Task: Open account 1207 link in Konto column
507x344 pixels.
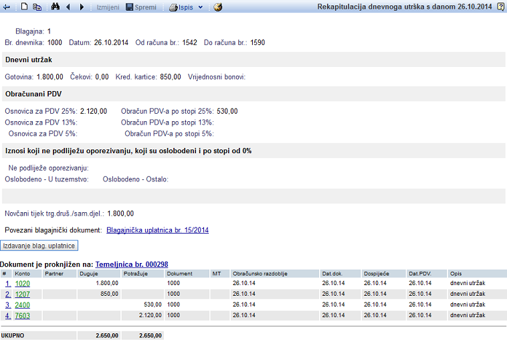Action: (22, 294)
